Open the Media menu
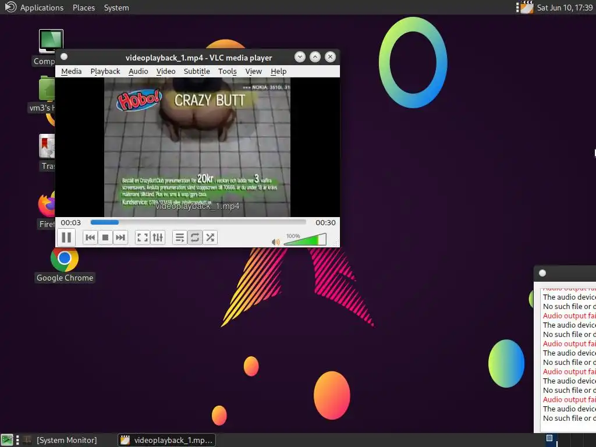The height and width of the screenshot is (447, 596). 72,72
